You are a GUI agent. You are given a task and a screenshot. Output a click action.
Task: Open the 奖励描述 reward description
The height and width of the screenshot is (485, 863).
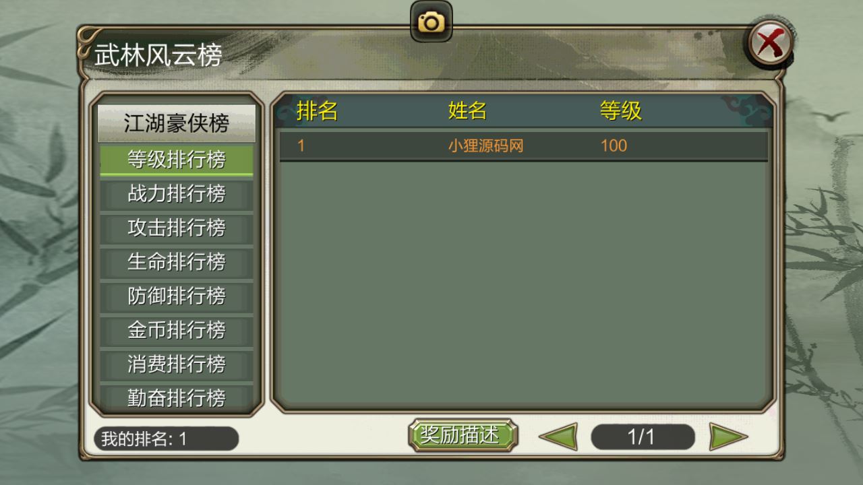463,435
